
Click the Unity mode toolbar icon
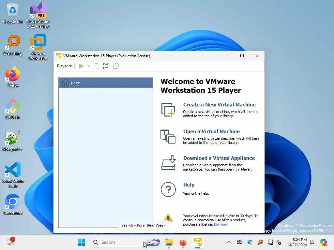coord(116,66)
